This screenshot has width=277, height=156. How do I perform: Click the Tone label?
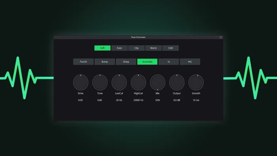click(100, 93)
